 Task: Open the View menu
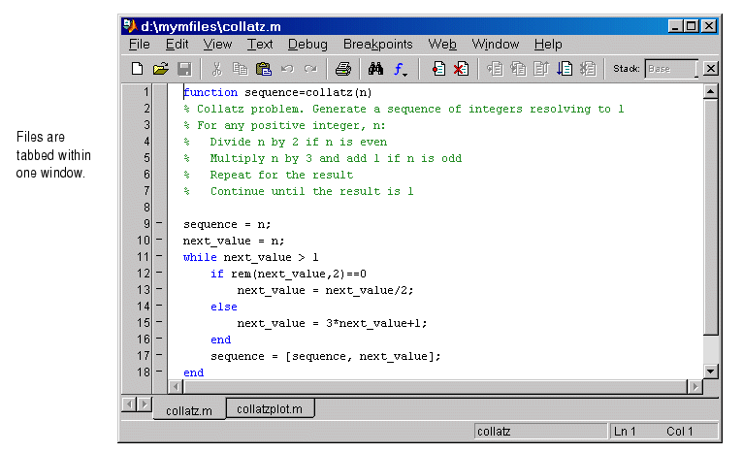[217, 44]
